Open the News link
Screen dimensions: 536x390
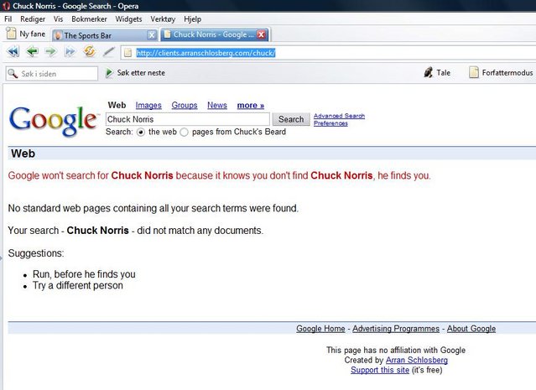[x=217, y=106]
